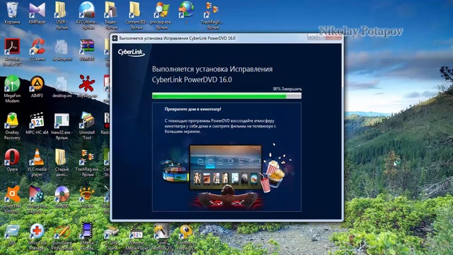Click the green installation progress bar
Viewport: 453px width, 255px height.
pyautogui.click(x=226, y=96)
